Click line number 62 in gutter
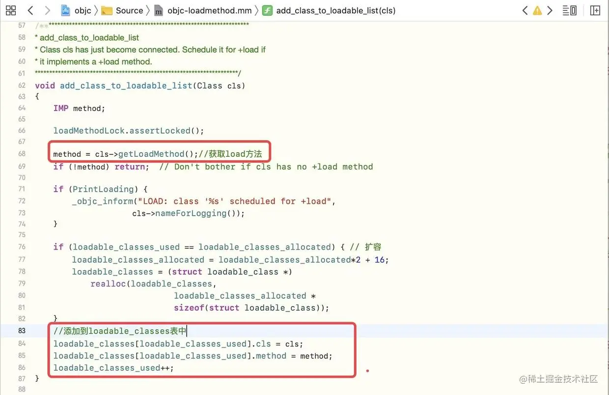 (x=22, y=85)
